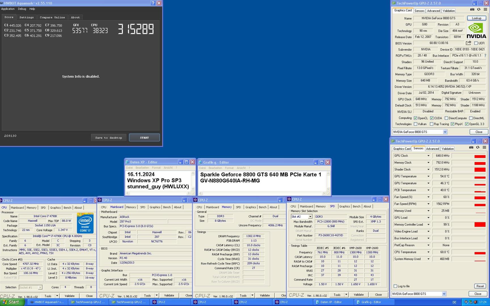This screenshot has height=306, width=490.
Task: Toggle the Vulkan checkbox
Action: [415, 124]
